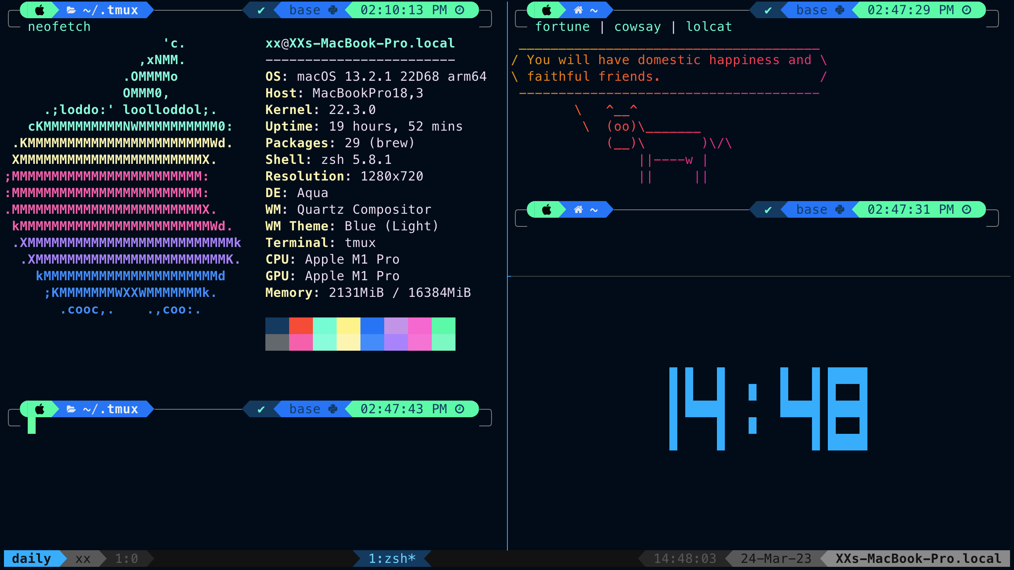Screen dimensions: 1014x570
Task: Click the red color block in neofetch palette
Action: point(301,326)
